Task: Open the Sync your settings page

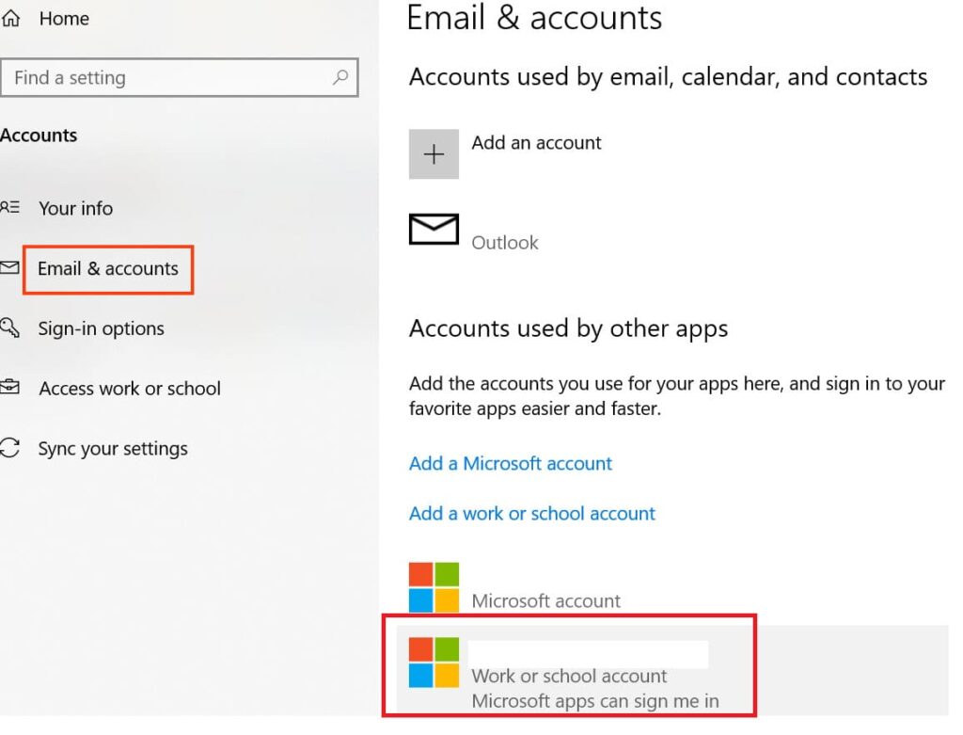Action: [113, 449]
